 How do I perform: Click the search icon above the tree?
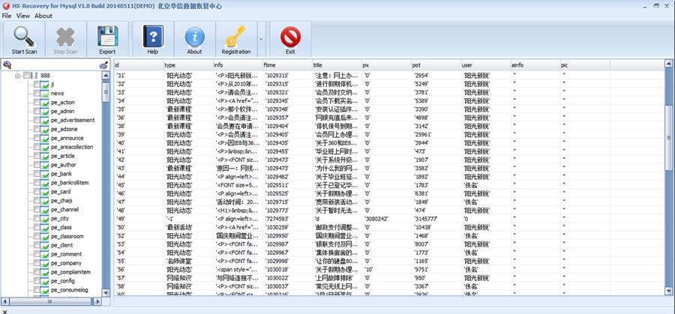[x=7, y=65]
